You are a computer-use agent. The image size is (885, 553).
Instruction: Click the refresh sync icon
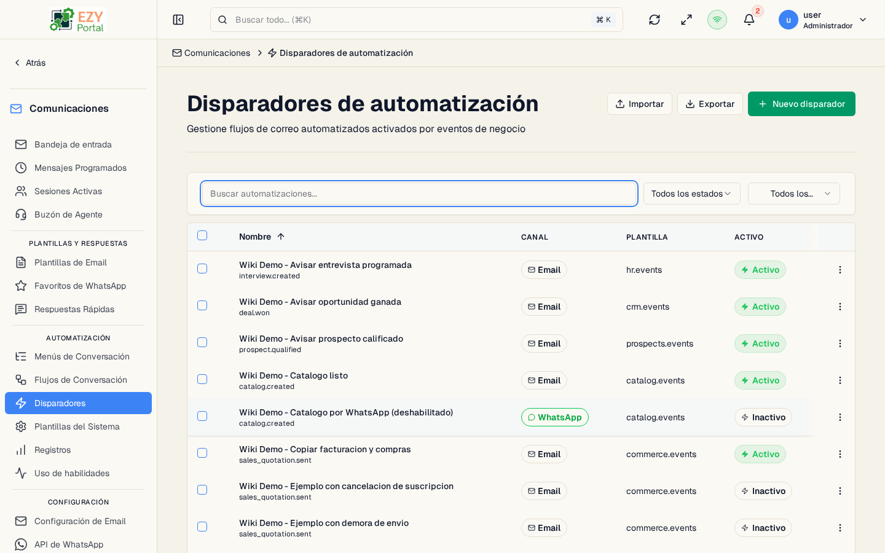pyautogui.click(x=655, y=20)
